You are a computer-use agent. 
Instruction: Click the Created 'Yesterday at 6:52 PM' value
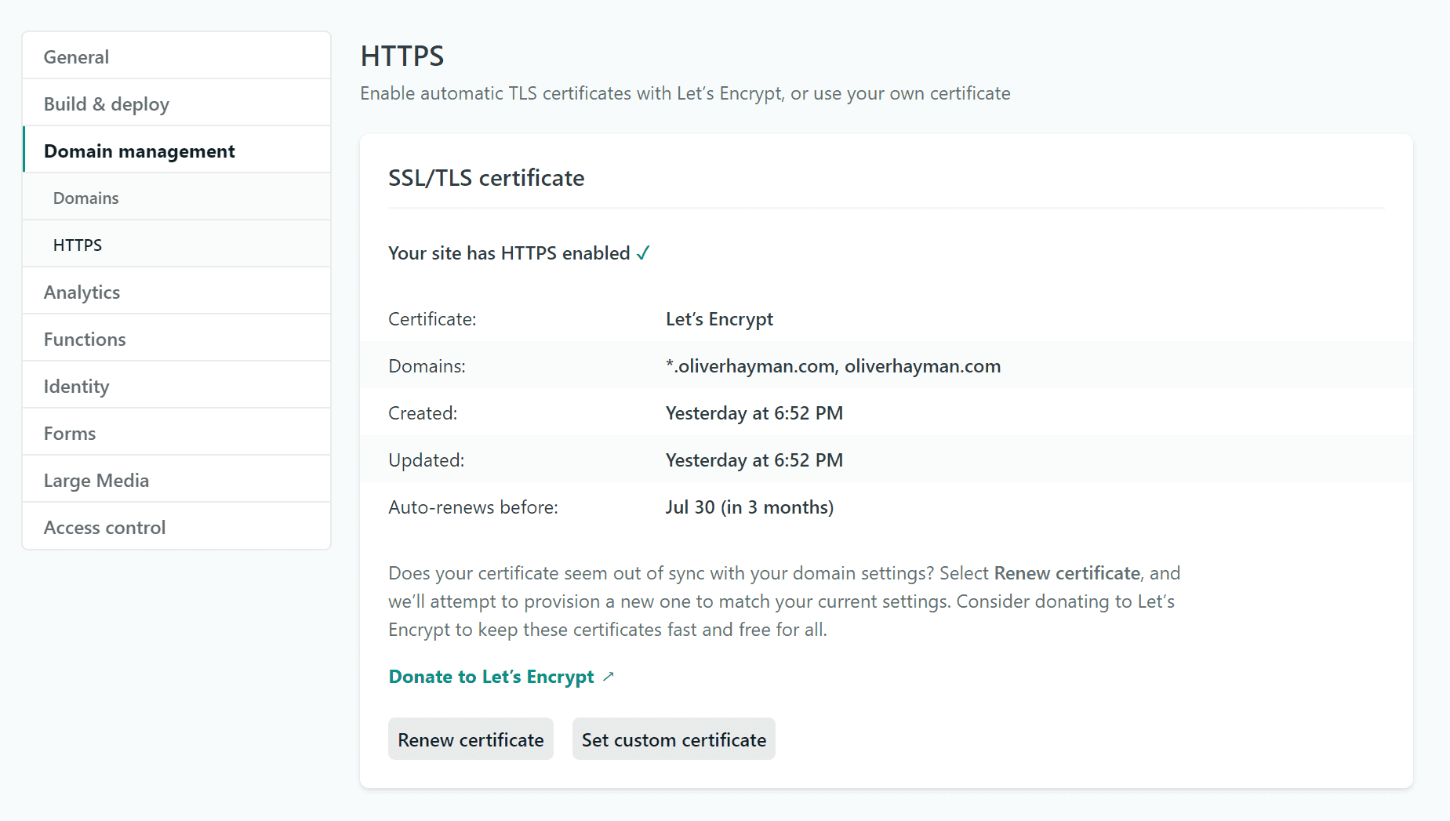click(754, 413)
